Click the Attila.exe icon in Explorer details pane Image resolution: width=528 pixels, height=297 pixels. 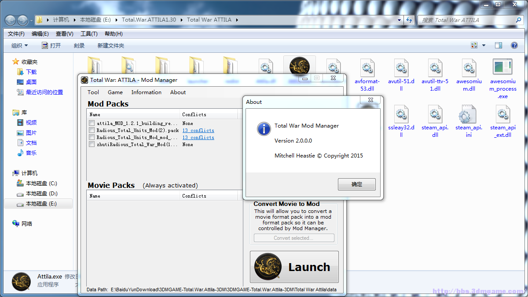(21, 282)
